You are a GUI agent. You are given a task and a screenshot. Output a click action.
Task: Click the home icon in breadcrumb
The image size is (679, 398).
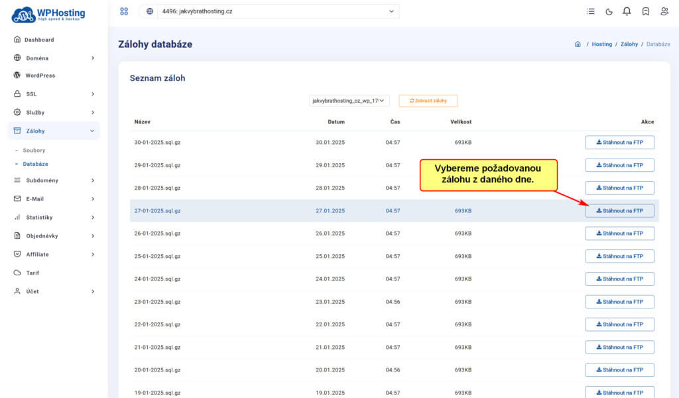[x=578, y=44]
